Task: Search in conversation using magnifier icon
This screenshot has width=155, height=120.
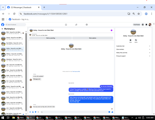Action: (x=136, y=40)
